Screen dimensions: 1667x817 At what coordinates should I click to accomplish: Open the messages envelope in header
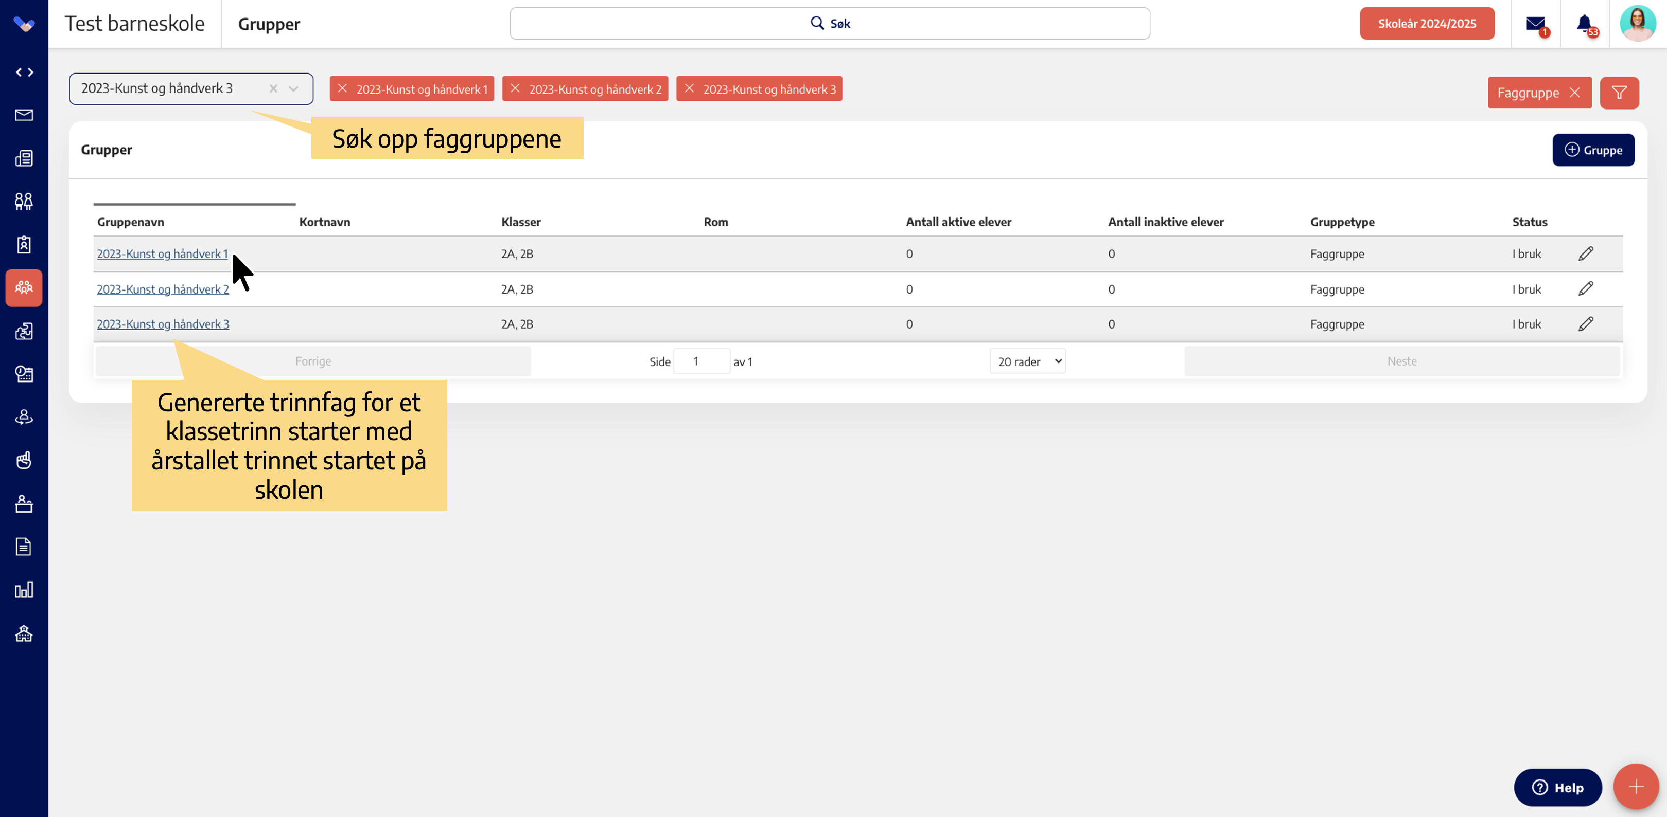click(1536, 25)
